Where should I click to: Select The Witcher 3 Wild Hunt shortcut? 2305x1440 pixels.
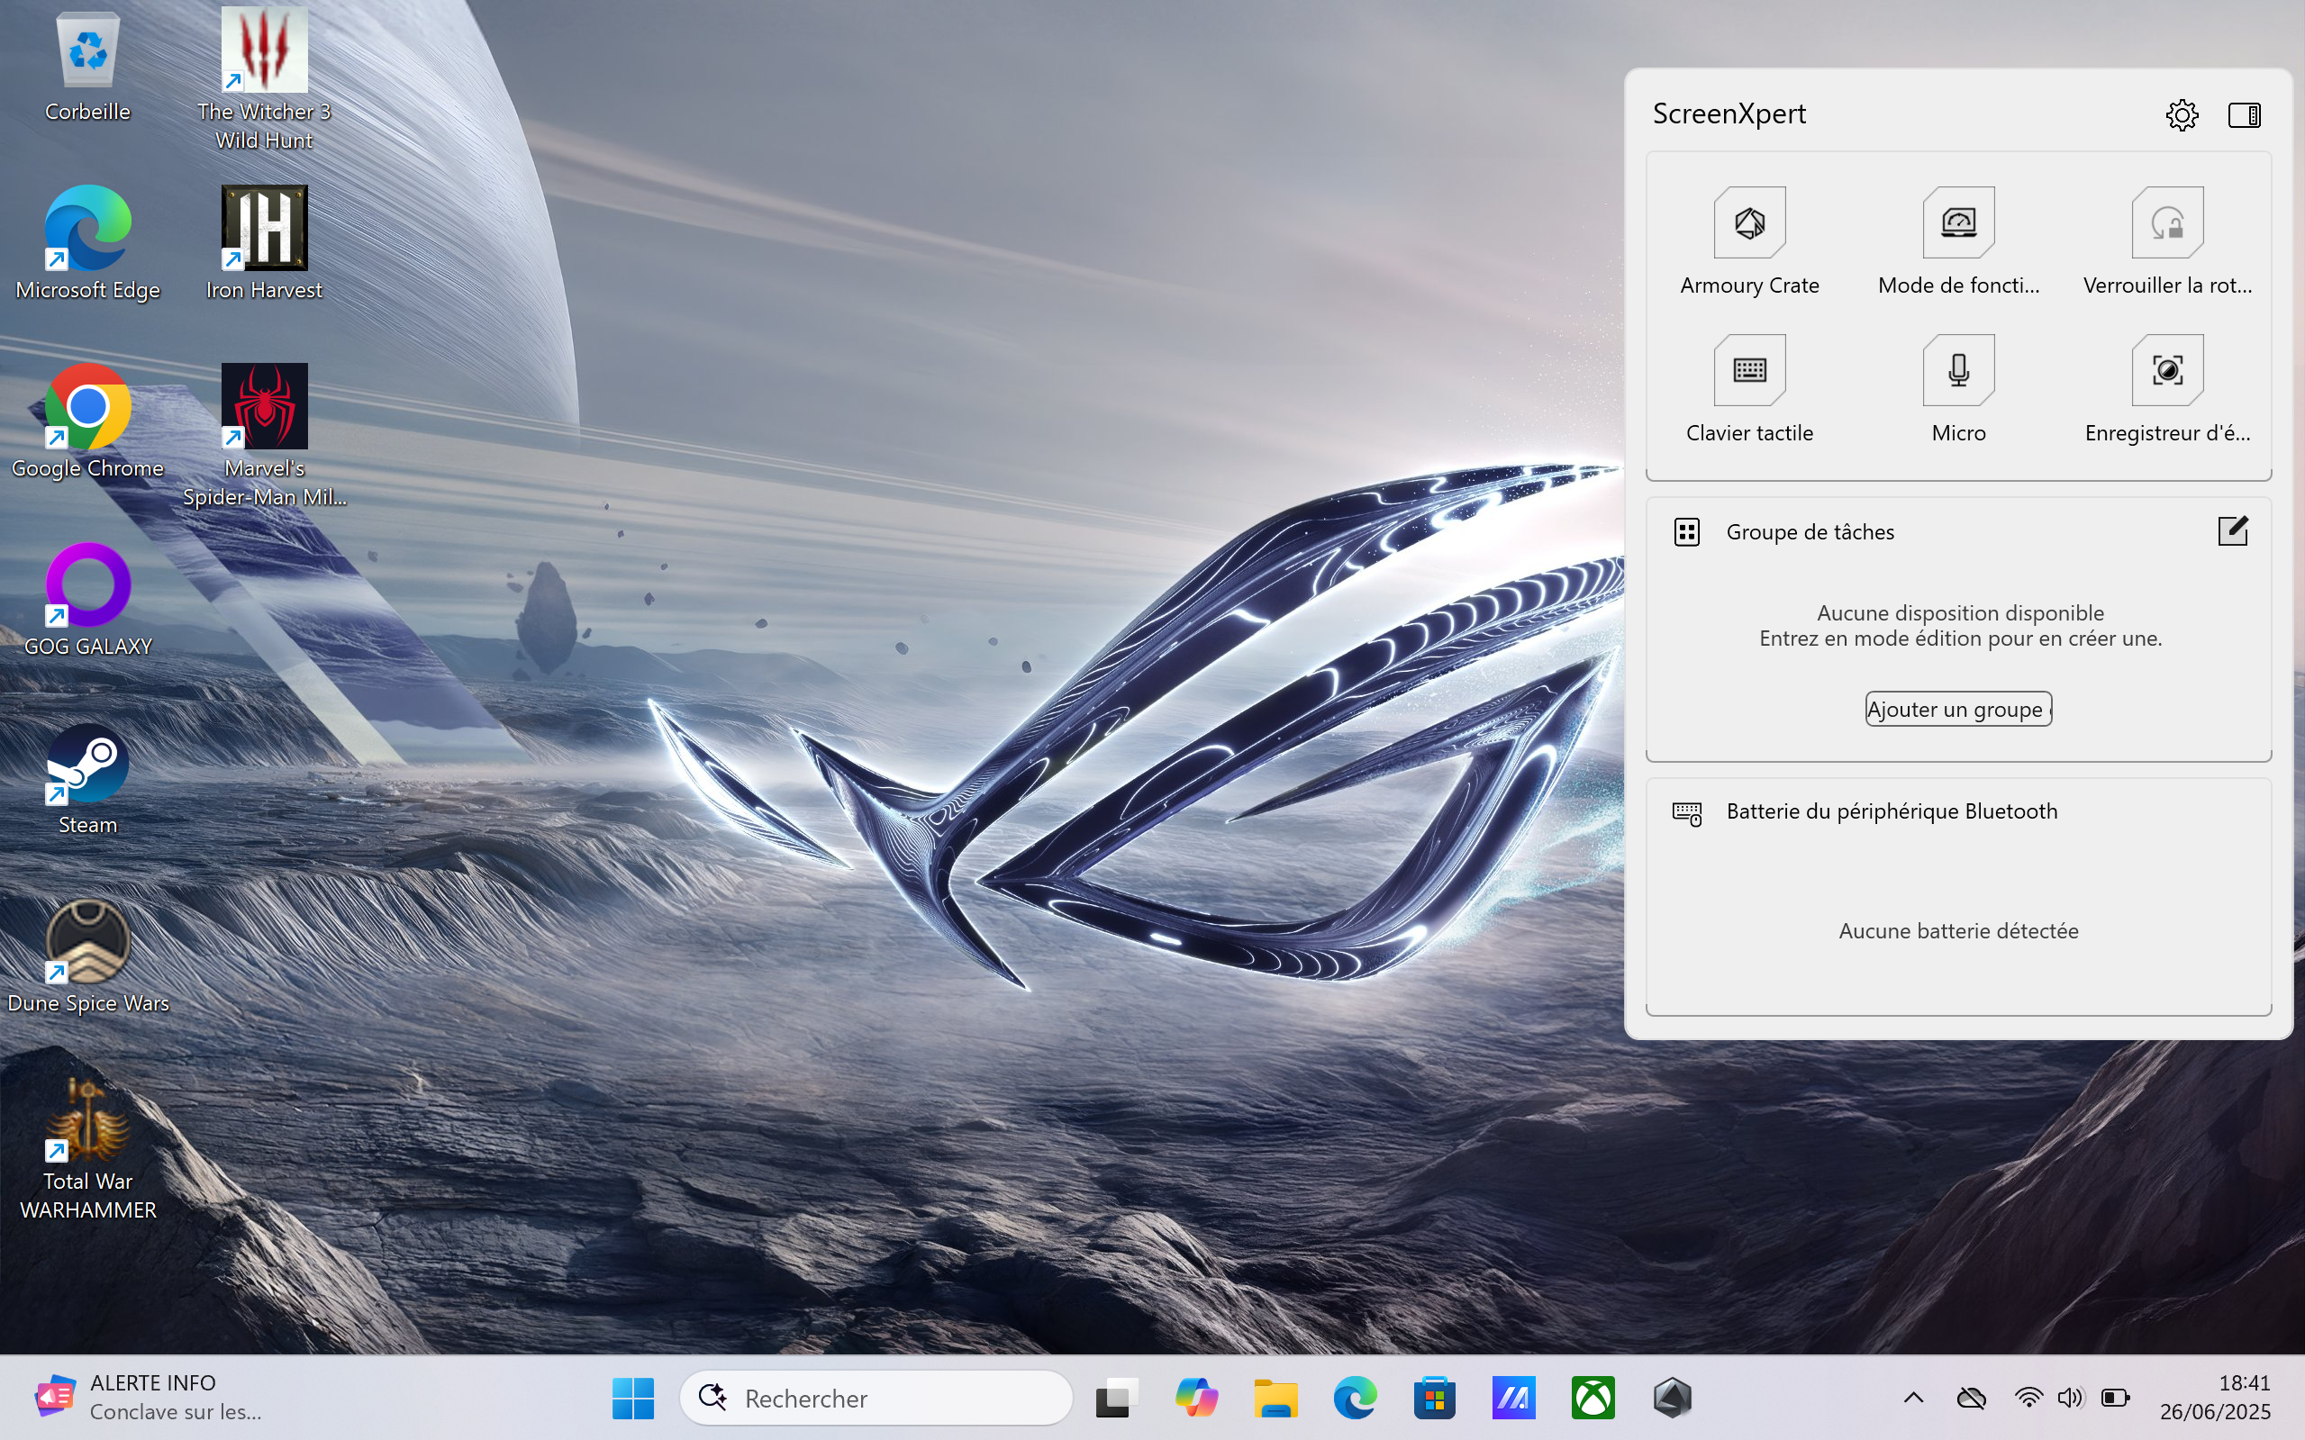point(264,79)
